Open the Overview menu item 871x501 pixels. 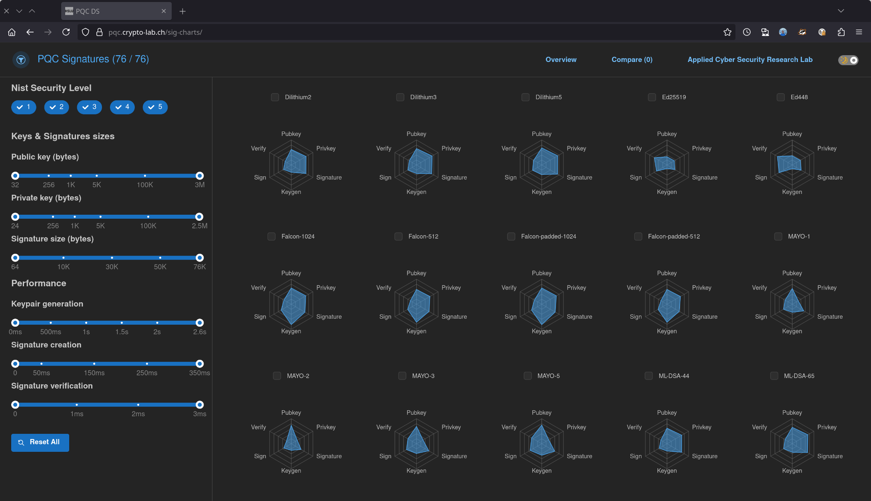click(x=561, y=60)
